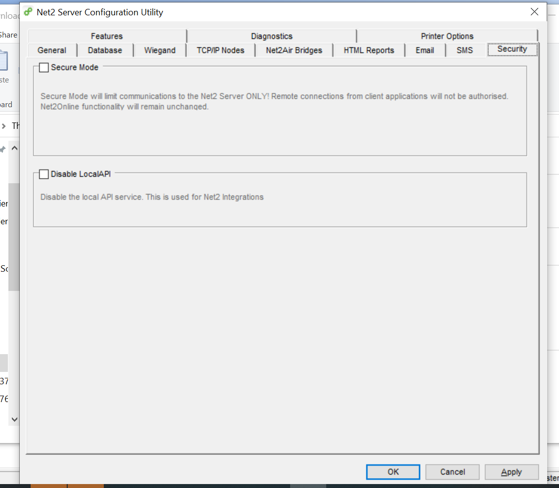Click the Net2 application icon in title bar
This screenshot has width=559, height=488.
[28, 12]
